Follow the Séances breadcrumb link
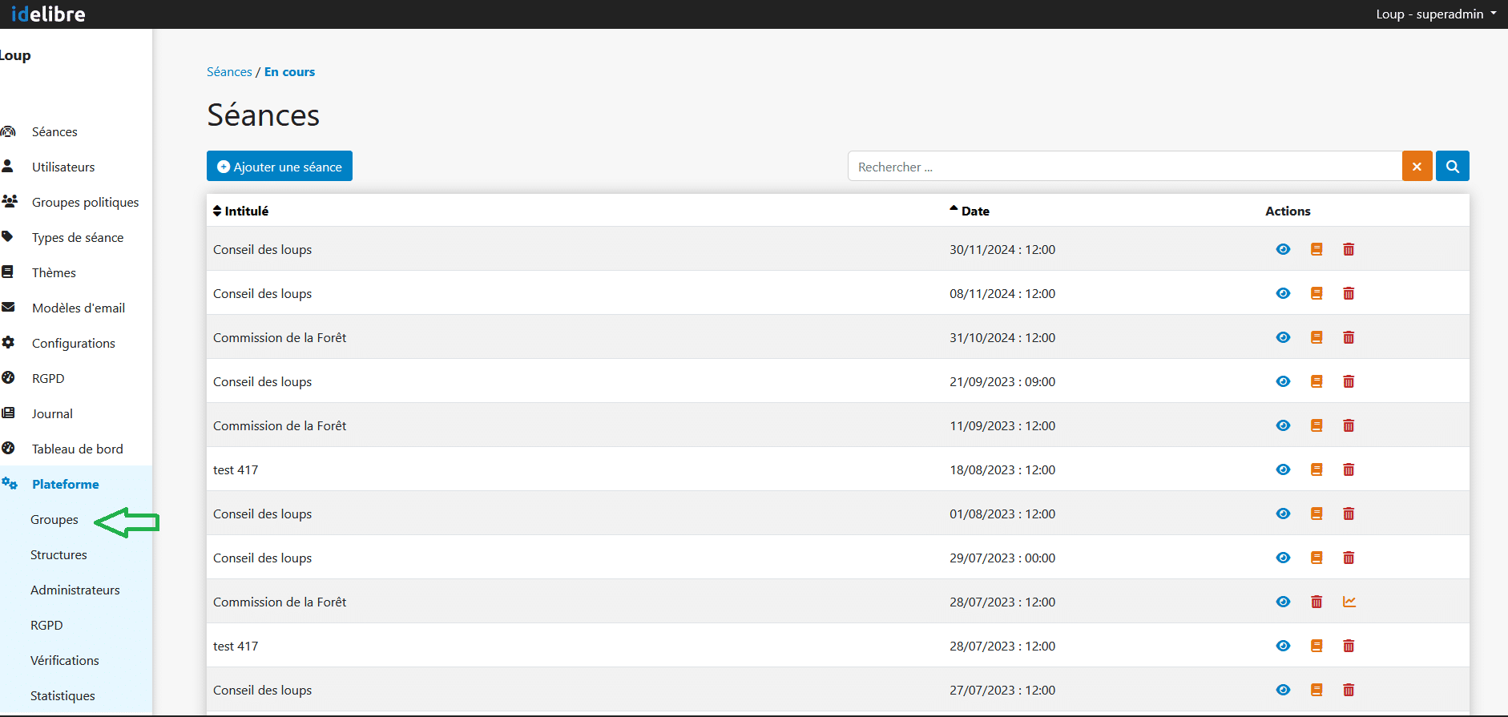Image resolution: width=1508 pixels, height=717 pixels. tap(229, 71)
